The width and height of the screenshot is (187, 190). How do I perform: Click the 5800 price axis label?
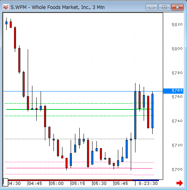click(x=177, y=49)
